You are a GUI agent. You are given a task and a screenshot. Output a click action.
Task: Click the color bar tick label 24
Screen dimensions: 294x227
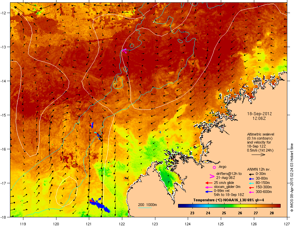[208, 213]
